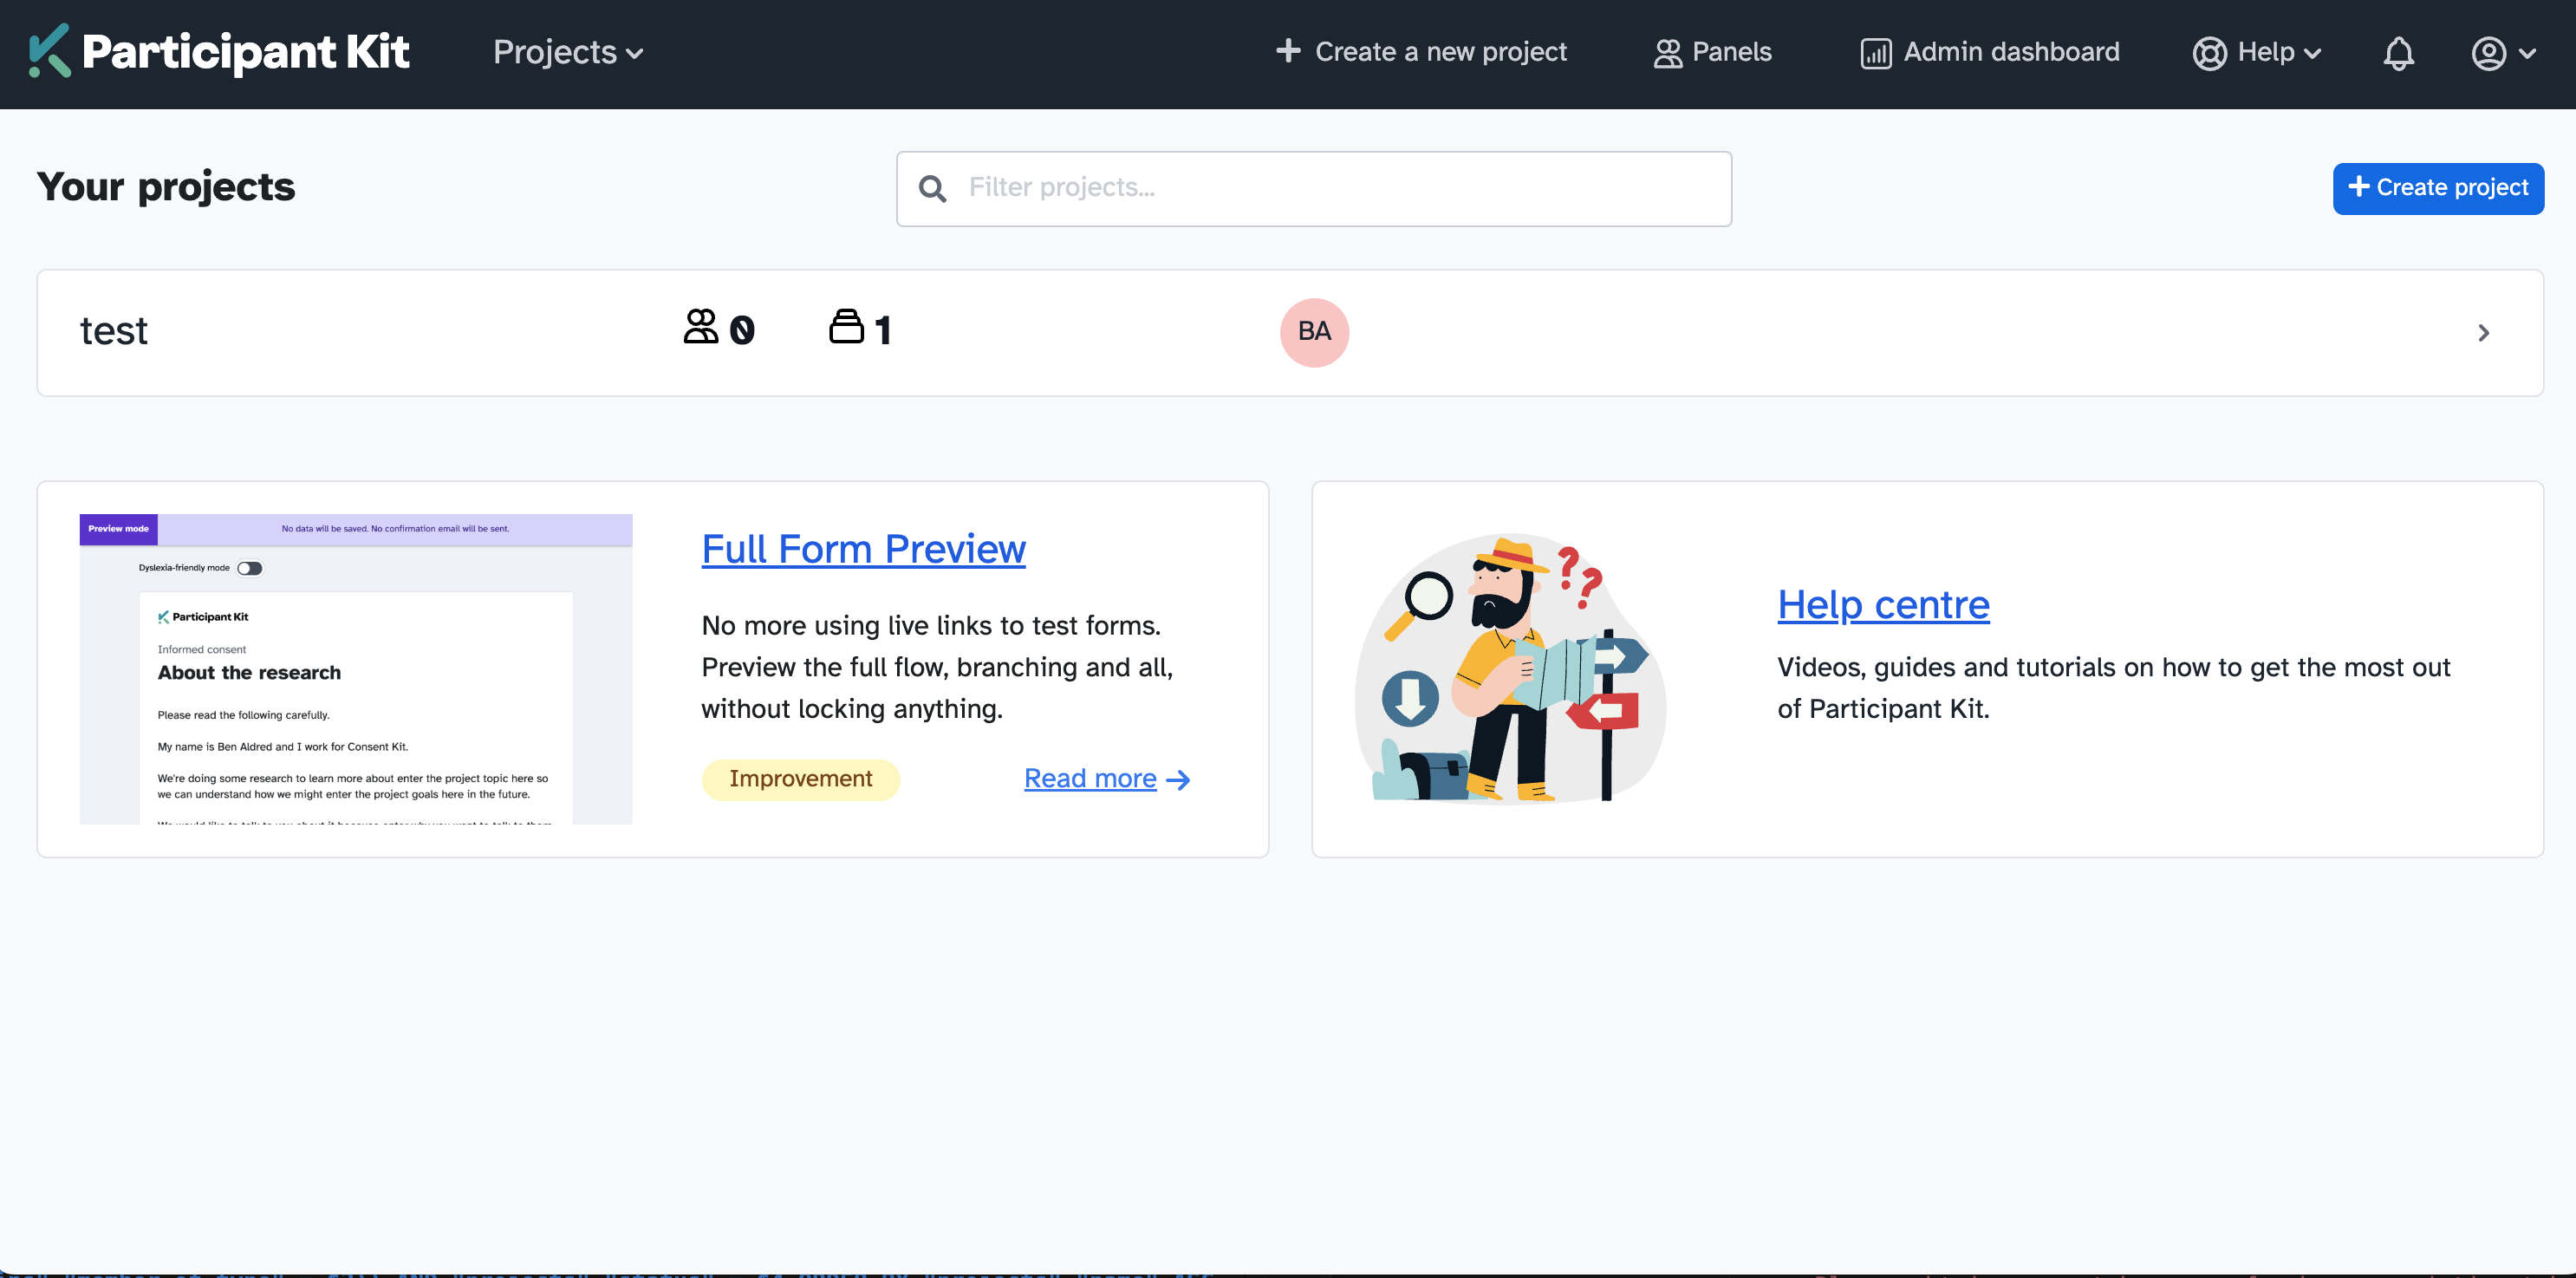The width and height of the screenshot is (2576, 1278).
Task: Click the participants count icon on test
Action: click(701, 327)
